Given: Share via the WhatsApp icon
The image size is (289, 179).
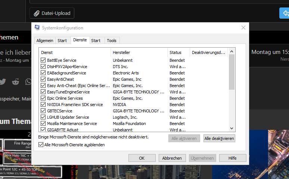Looking at the screenshot, I should coord(28,82).
